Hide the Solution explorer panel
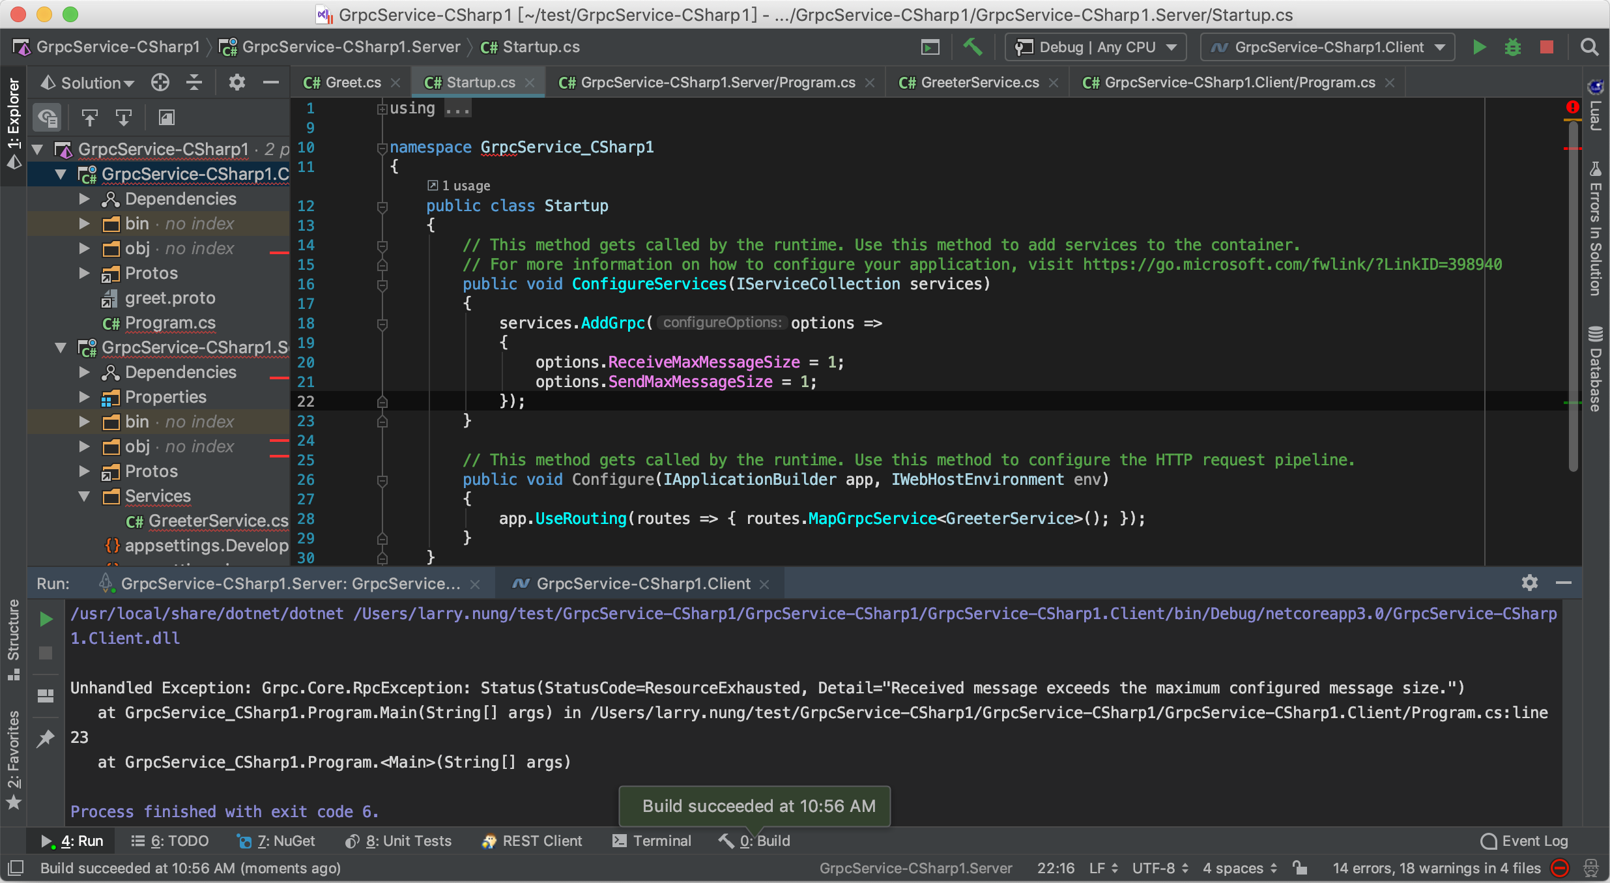Image resolution: width=1610 pixels, height=883 pixels. coord(270,83)
